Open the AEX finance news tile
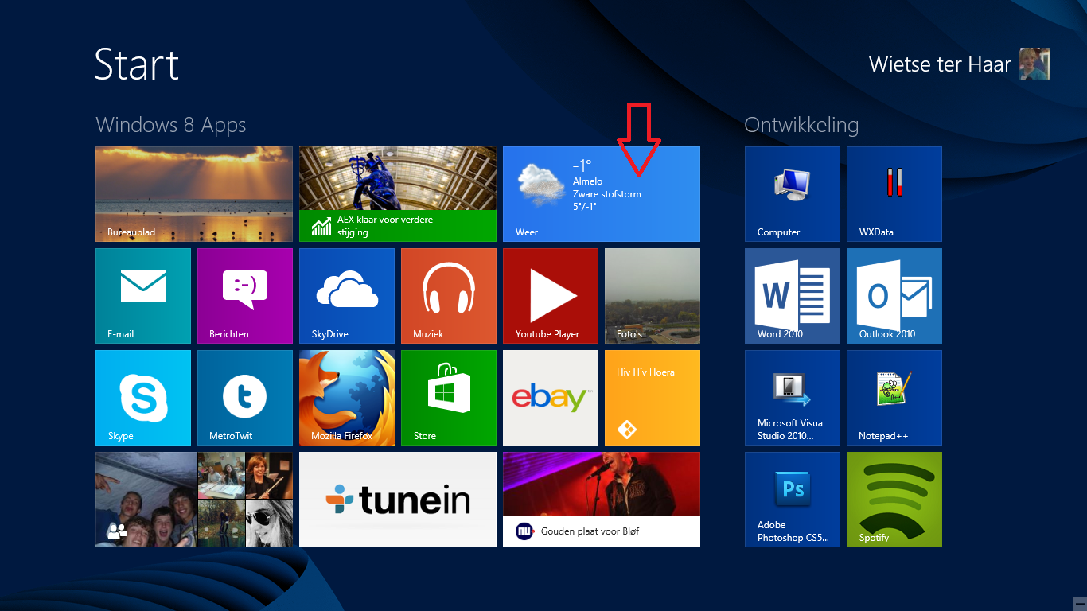 click(398, 194)
